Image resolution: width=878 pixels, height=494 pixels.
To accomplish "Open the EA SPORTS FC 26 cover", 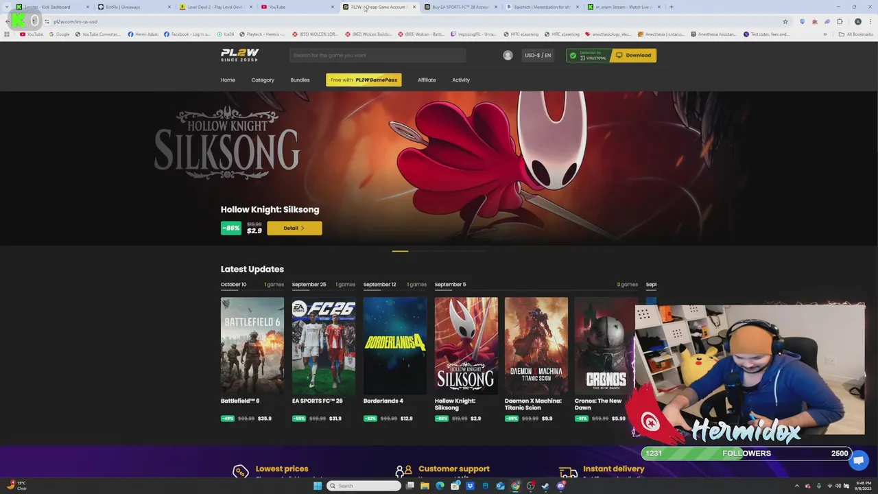I will point(324,346).
